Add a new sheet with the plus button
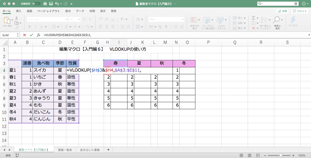Image resolution: width=311 pixels, height=158 pixels. 108,150
